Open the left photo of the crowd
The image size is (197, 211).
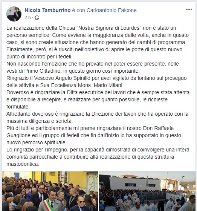coord(50,191)
